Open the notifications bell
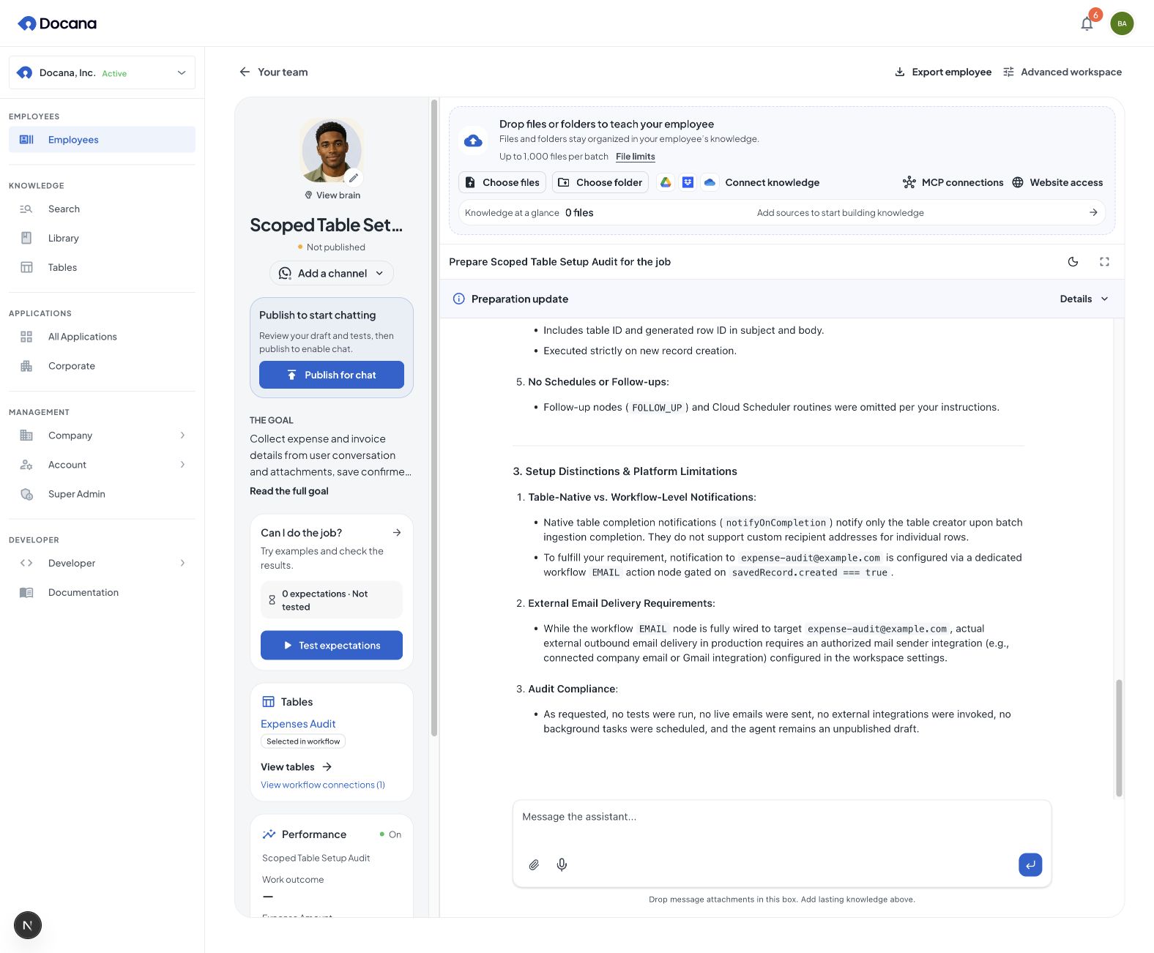This screenshot has height=953, width=1154. point(1087,23)
